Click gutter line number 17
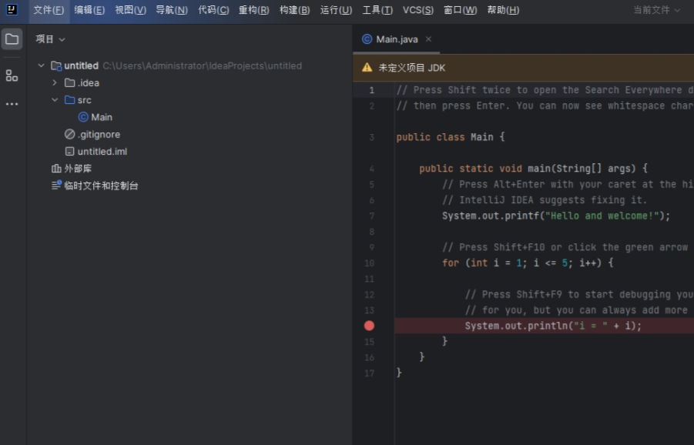This screenshot has width=694, height=445. click(x=369, y=373)
